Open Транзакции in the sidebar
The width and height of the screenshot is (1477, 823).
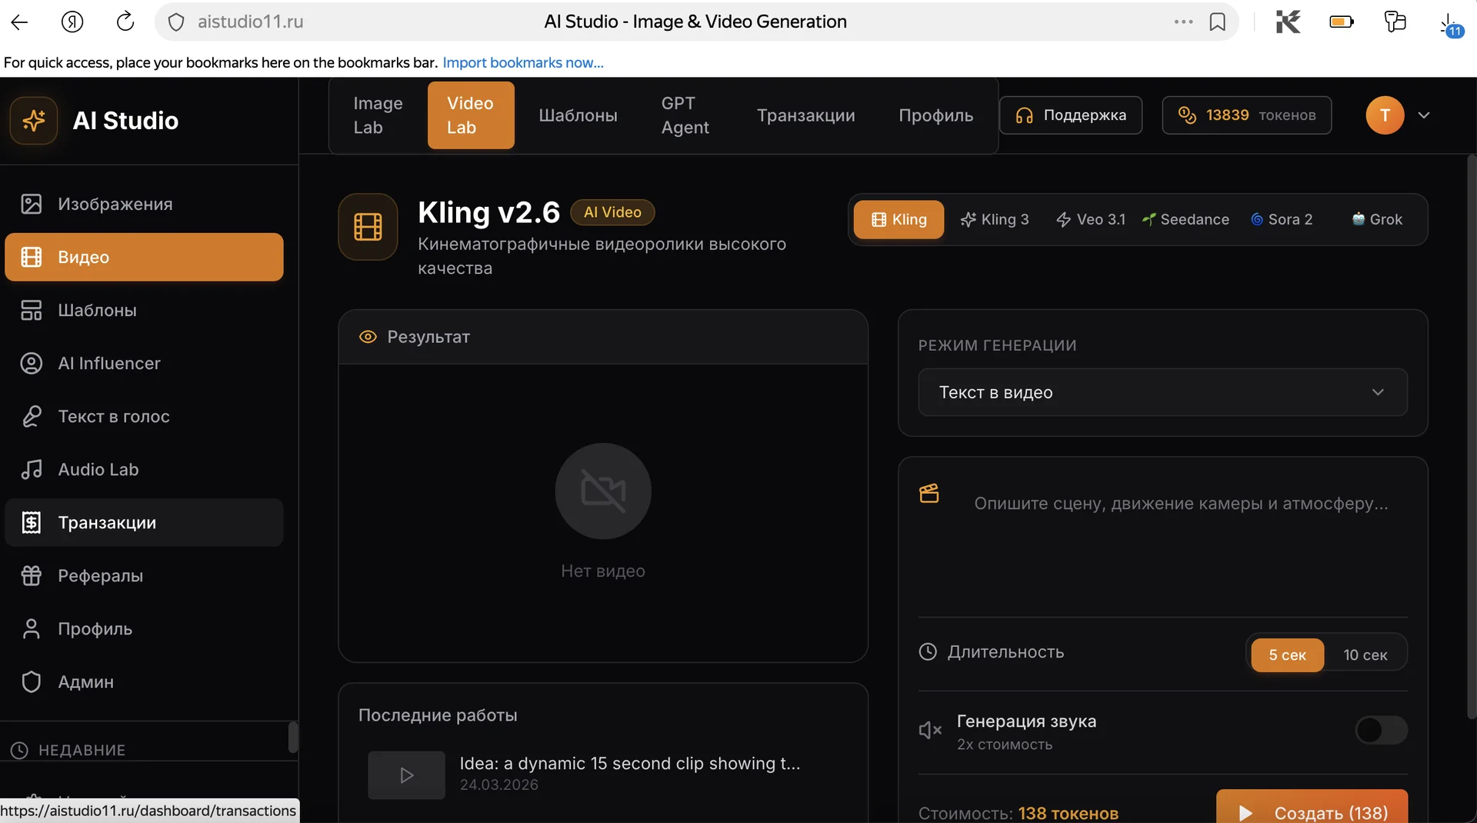pos(144,522)
